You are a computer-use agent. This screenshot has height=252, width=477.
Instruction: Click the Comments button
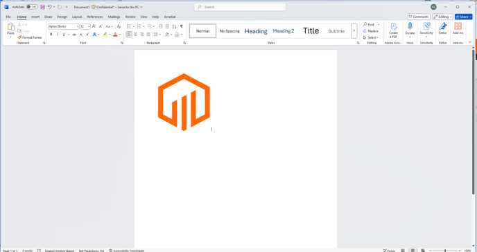pos(419,17)
